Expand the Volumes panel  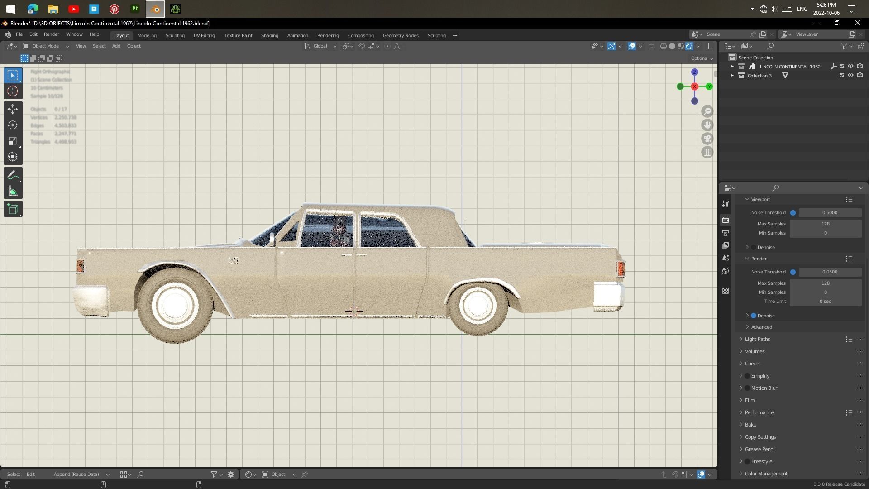tap(754, 351)
